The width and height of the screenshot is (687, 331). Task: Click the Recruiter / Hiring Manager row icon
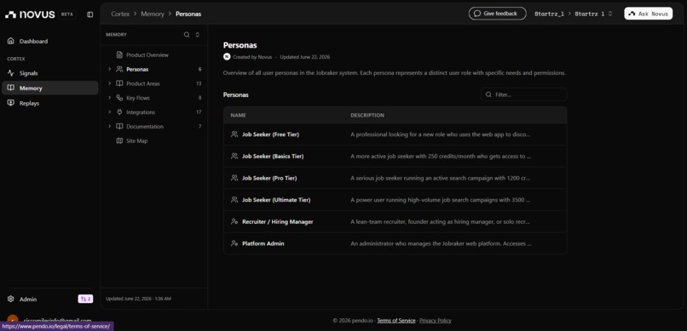click(x=234, y=222)
